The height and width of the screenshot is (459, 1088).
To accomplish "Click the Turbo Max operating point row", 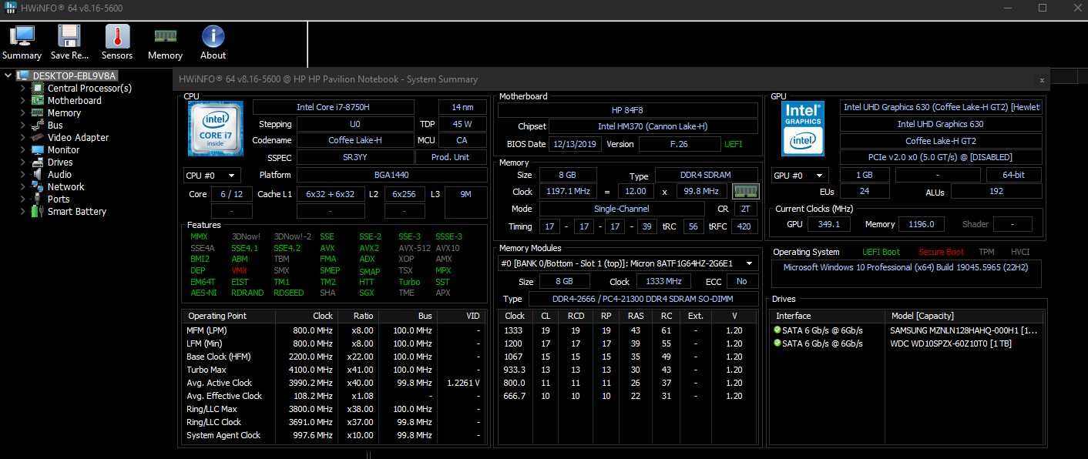I will click(x=335, y=370).
